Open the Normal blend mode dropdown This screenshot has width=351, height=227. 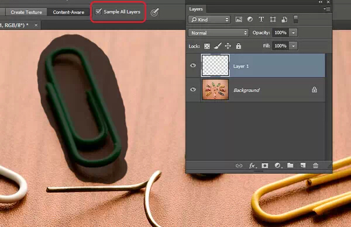(218, 33)
